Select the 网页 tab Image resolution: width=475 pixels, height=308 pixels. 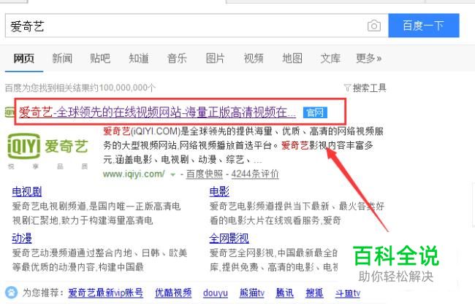(24, 58)
